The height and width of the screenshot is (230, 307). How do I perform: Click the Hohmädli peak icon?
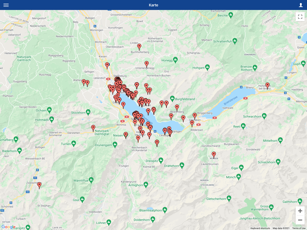(x=52, y=119)
